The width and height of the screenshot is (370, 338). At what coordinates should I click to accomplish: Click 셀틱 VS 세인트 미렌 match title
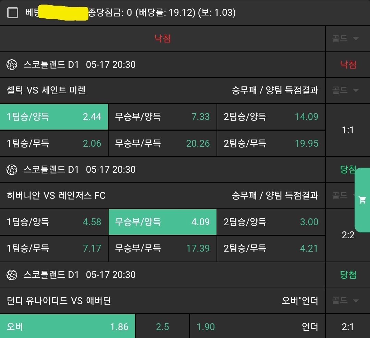(46, 90)
